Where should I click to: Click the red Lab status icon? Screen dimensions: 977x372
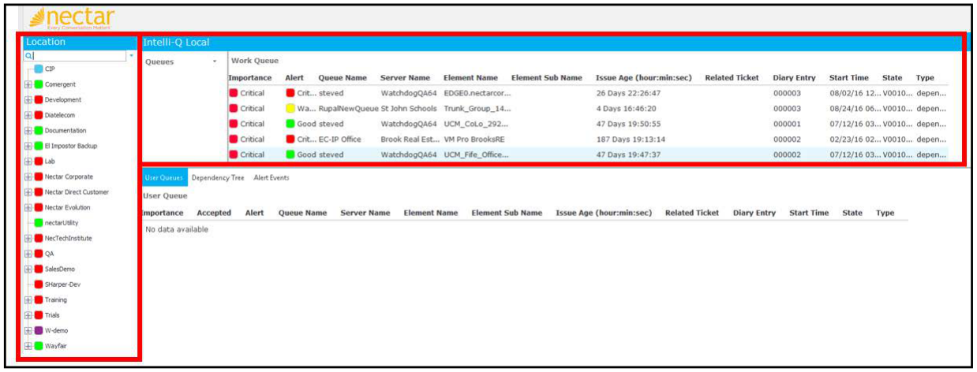point(38,162)
